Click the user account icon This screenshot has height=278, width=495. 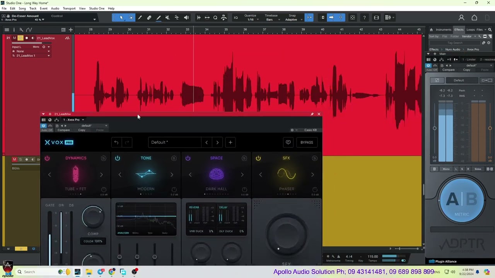pos(461,17)
